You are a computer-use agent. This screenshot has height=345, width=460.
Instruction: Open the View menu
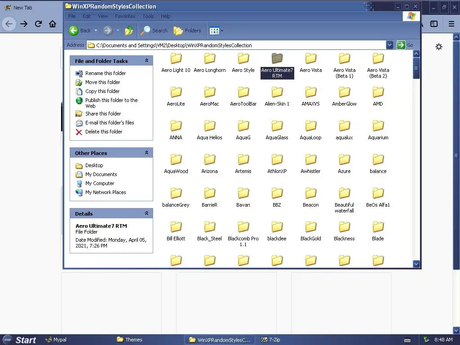(103, 16)
